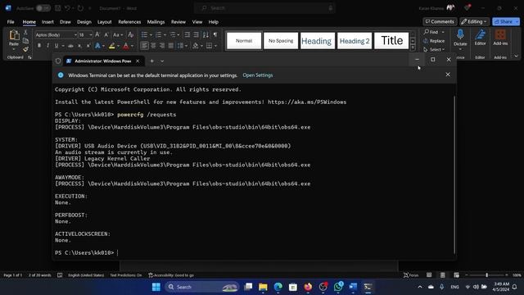Open the font name dropdown
Image resolution: width=524 pixels, height=295 pixels.
(x=75, y=34)
